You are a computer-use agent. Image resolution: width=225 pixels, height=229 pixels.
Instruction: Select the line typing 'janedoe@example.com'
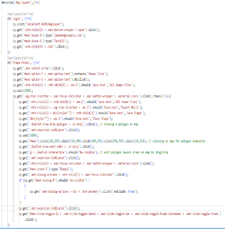pos(49,36)
